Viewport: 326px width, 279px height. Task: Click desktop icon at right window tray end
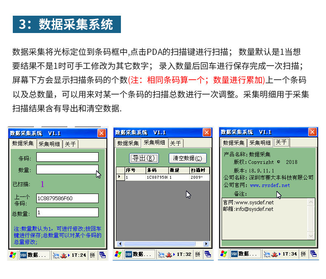coord(313,254)
